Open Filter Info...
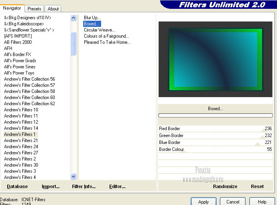 tap(84, 187)
